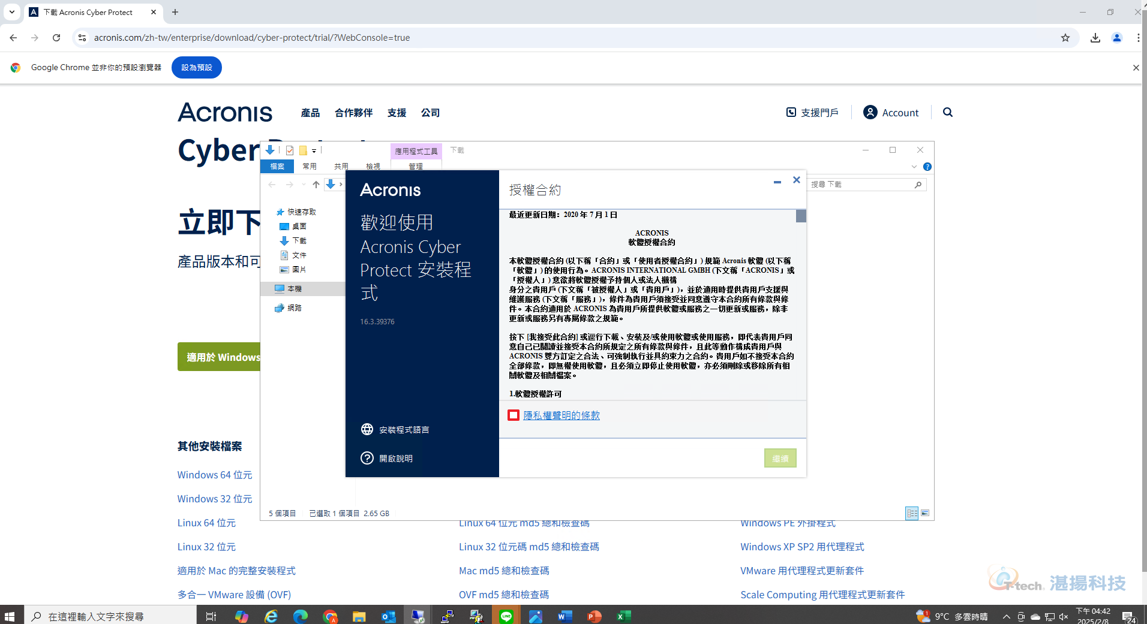This screenshot has height=624, width=1147.
Task: Go up one folder level in Explorer
Action: [x=316, y=185]
